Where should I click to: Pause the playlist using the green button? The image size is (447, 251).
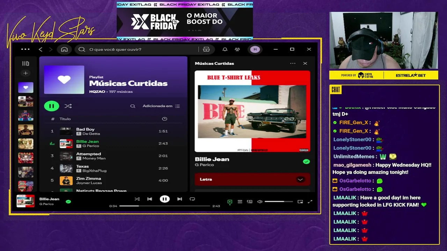(51, 106)
